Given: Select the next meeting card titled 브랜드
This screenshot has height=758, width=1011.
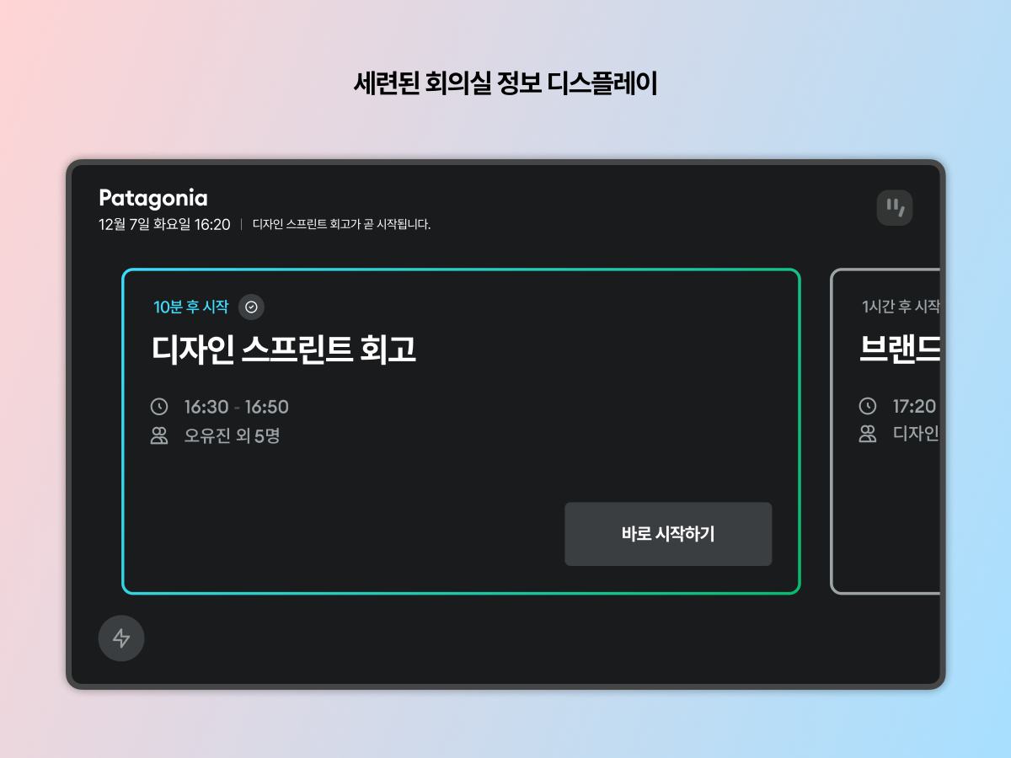Looking at the screenshot, I should (885, 431).
